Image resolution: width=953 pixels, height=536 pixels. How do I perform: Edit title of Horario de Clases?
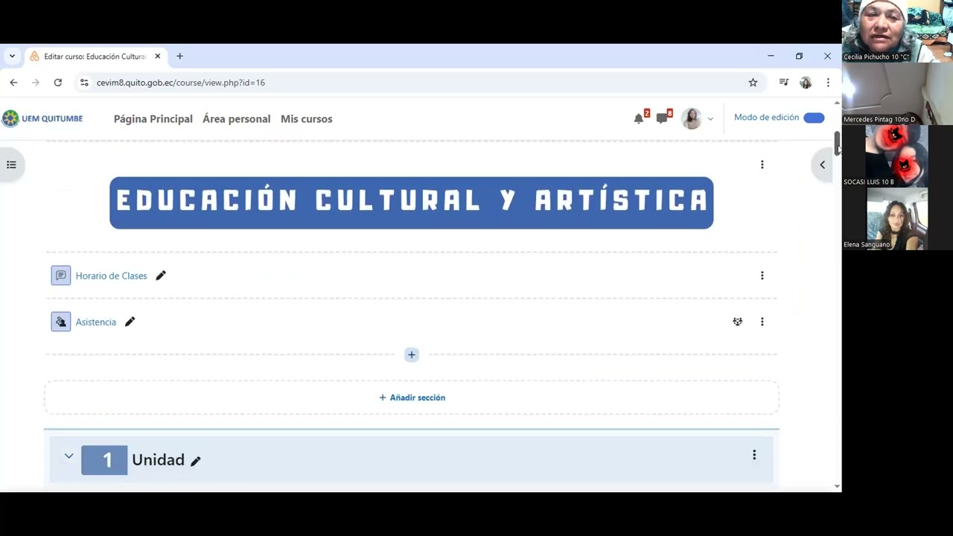[161, 275]
